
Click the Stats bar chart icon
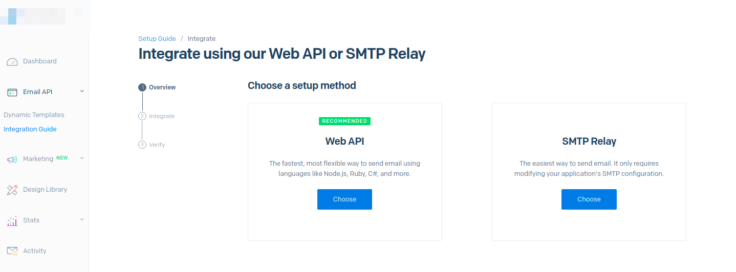pyautogui.click(x=12, y=221)
